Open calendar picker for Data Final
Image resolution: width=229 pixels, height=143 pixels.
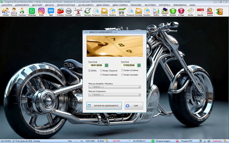(139, 65)
